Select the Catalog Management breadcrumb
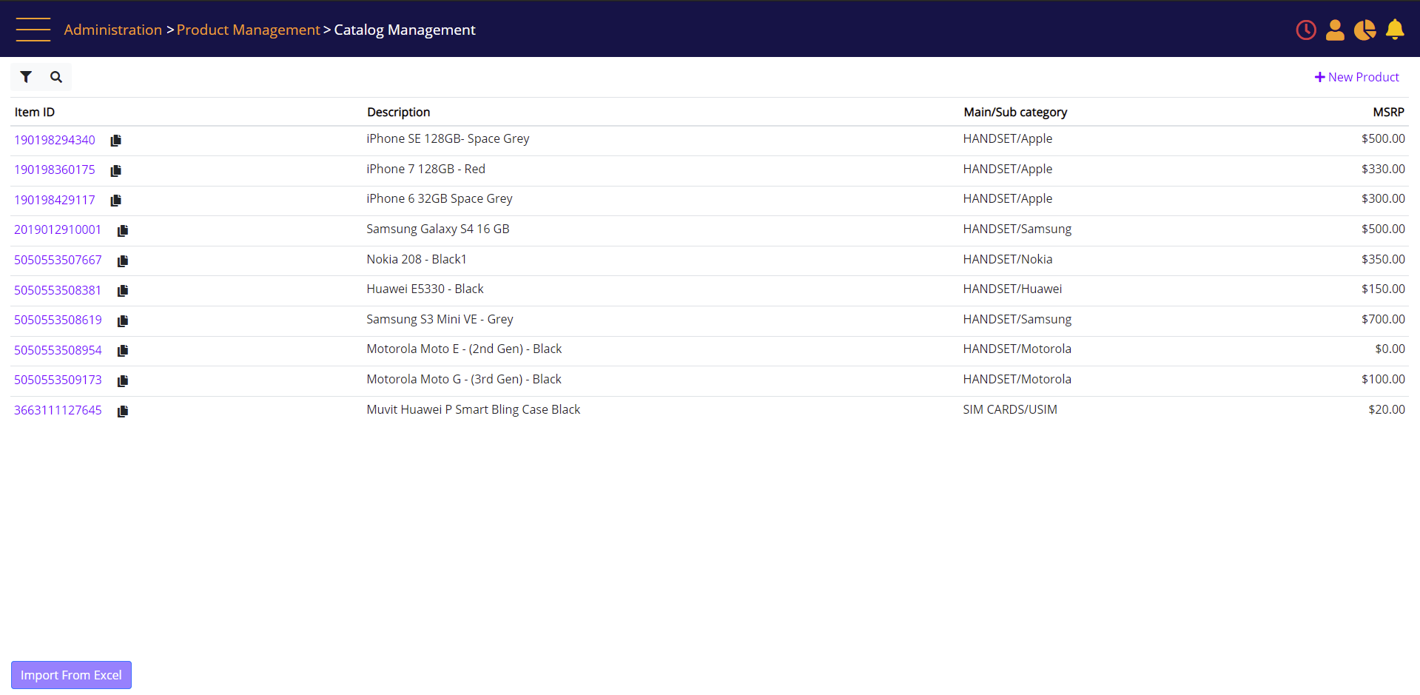 coord(405,30)
